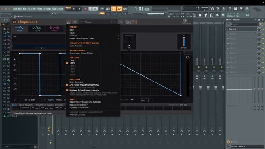Click the horizontal line tool in the editor sidebar
Screen dimensions: 265x149
(15, 79)
